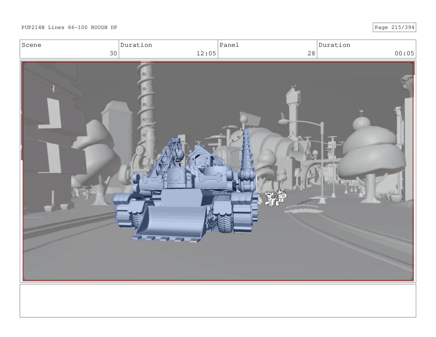
Task: Click the 'Scene' label
Action: pyautogui.click(x=31, y=45)
